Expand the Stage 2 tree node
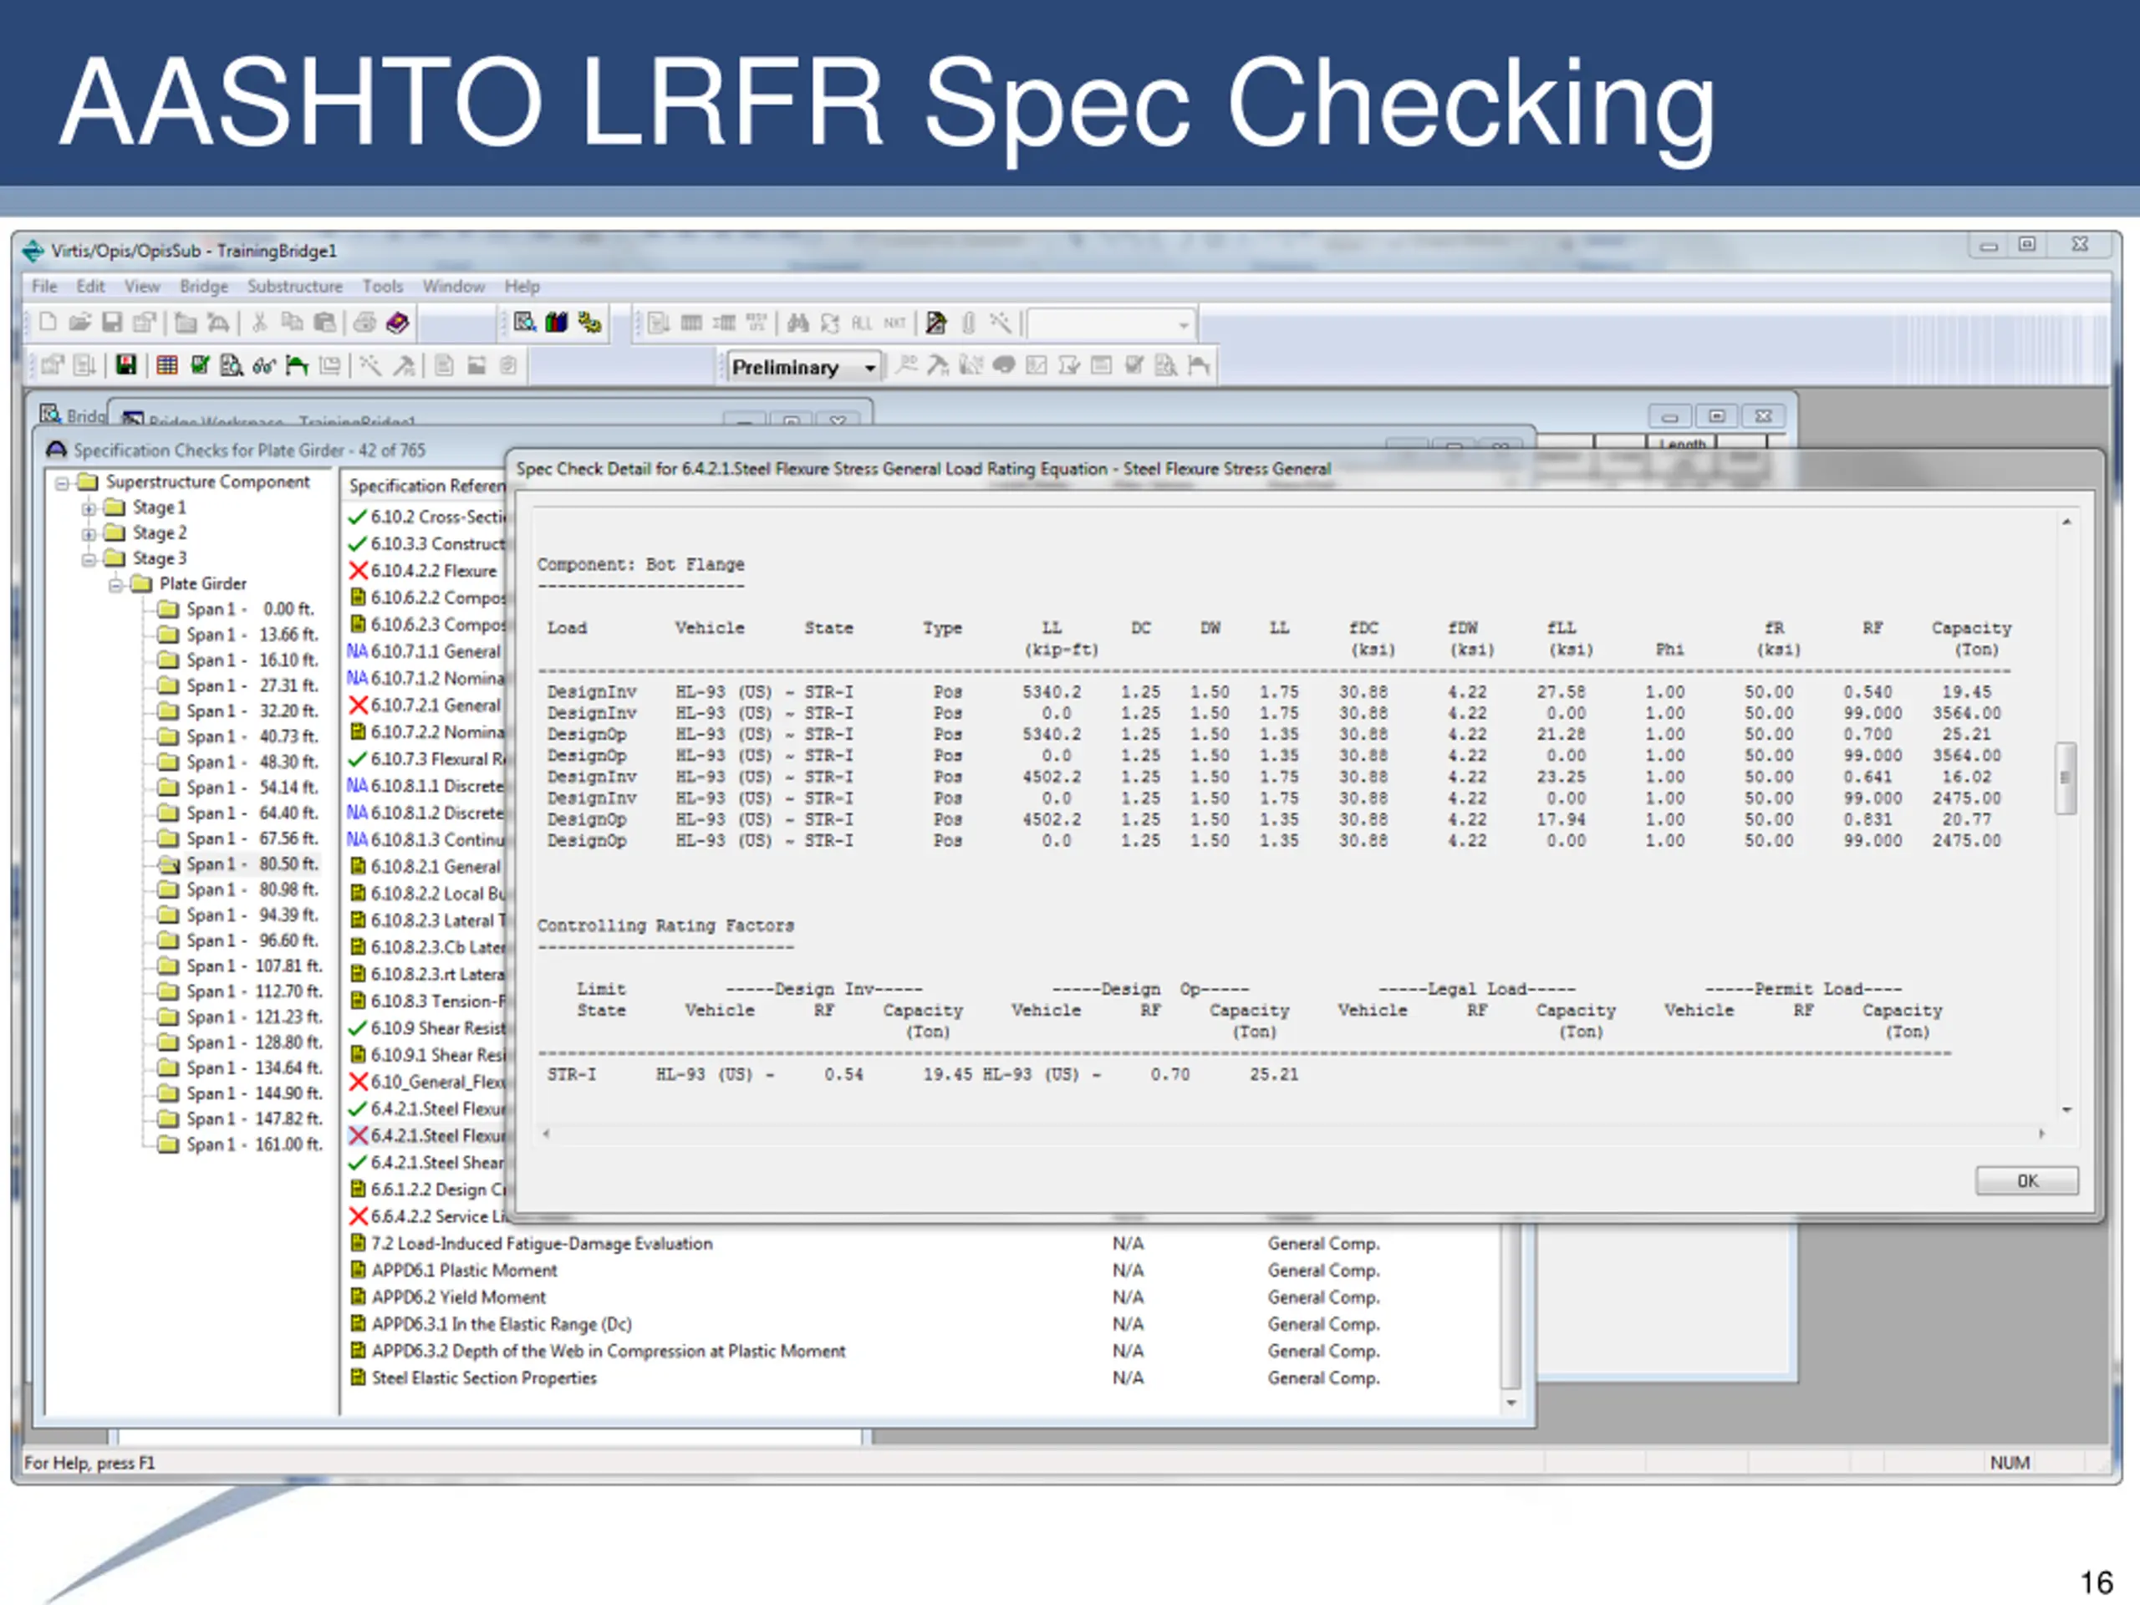Viewport: 2140px width, 1605px height. [x=89, y=533]
